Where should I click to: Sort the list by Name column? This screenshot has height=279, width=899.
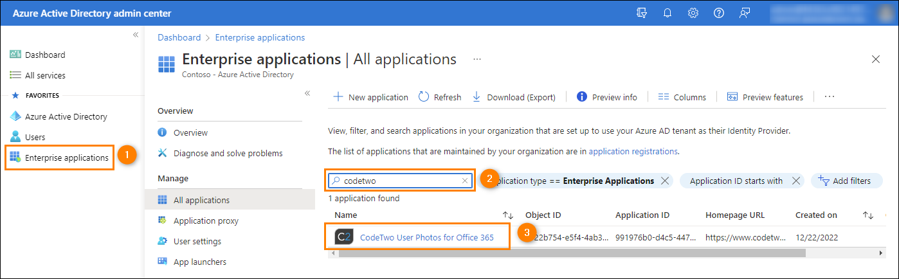[507, 215]
